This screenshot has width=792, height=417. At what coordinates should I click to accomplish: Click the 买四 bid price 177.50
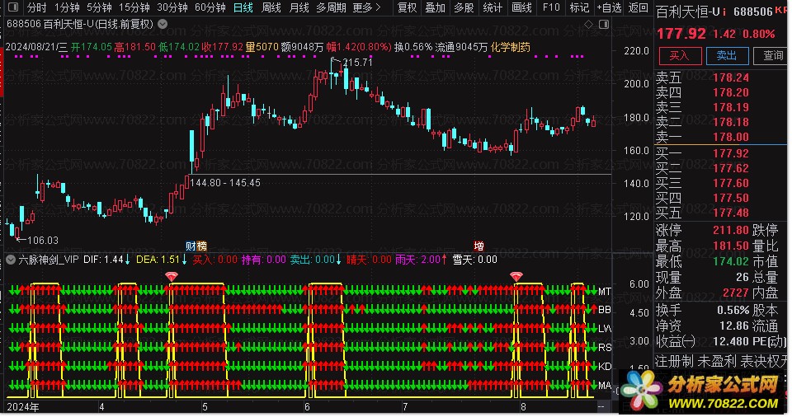pyautogui.click(x=730, y=198)
